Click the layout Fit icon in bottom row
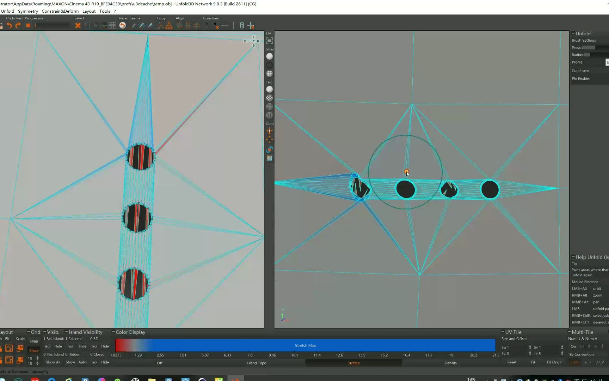The image size is (609, 381). tap(9, 360)
